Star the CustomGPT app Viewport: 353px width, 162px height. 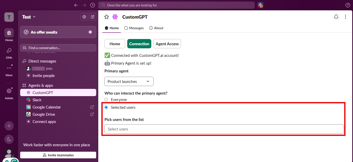(107, 17)
